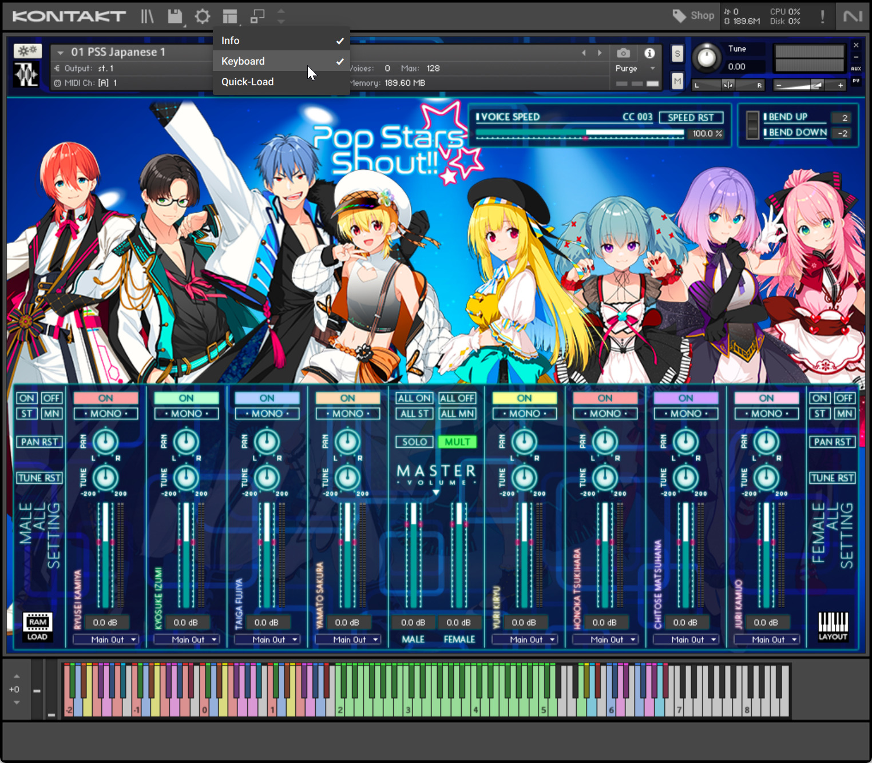Click the instrument volume plus icon
Screen dimensions: 872x763
click(x=841, y=86)
